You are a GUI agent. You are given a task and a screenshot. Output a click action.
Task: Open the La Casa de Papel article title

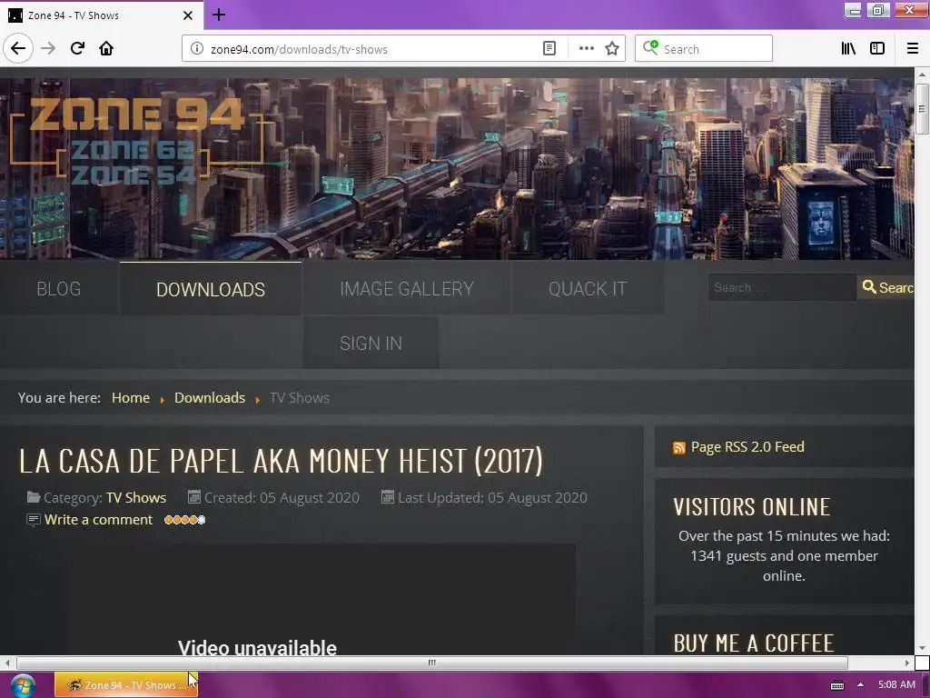point(281,461)
